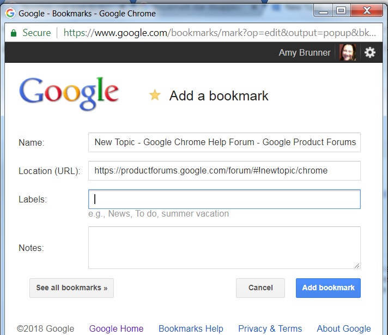Click the Secure label in address bar
Screen dimensions: 388x335
37,33
